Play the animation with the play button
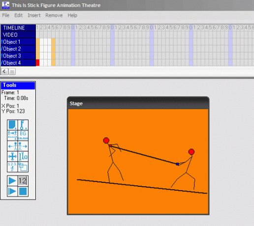Screen dimensions: 254x226 coord(12,181)
